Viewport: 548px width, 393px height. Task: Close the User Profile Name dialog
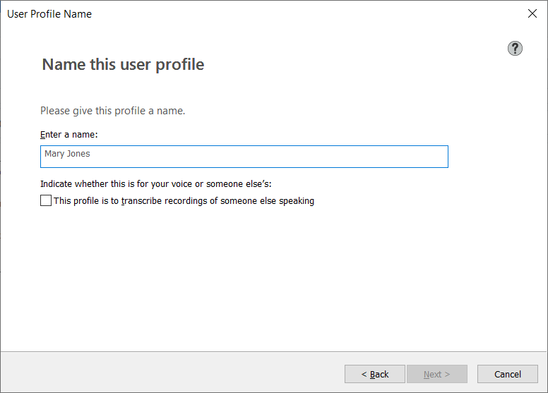[x=532, y=13]
